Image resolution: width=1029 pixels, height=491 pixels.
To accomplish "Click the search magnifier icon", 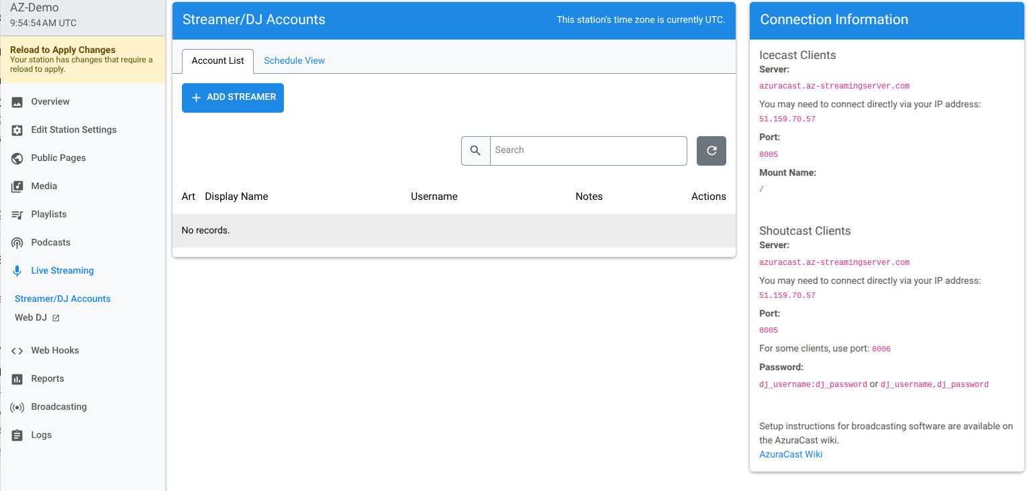I will 476,150.
